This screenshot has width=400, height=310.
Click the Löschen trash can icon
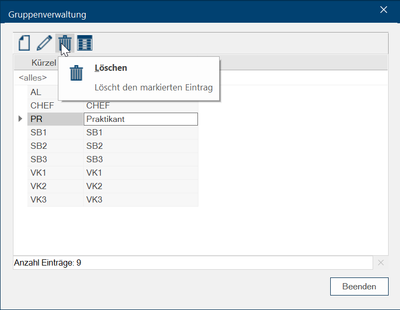65,43
